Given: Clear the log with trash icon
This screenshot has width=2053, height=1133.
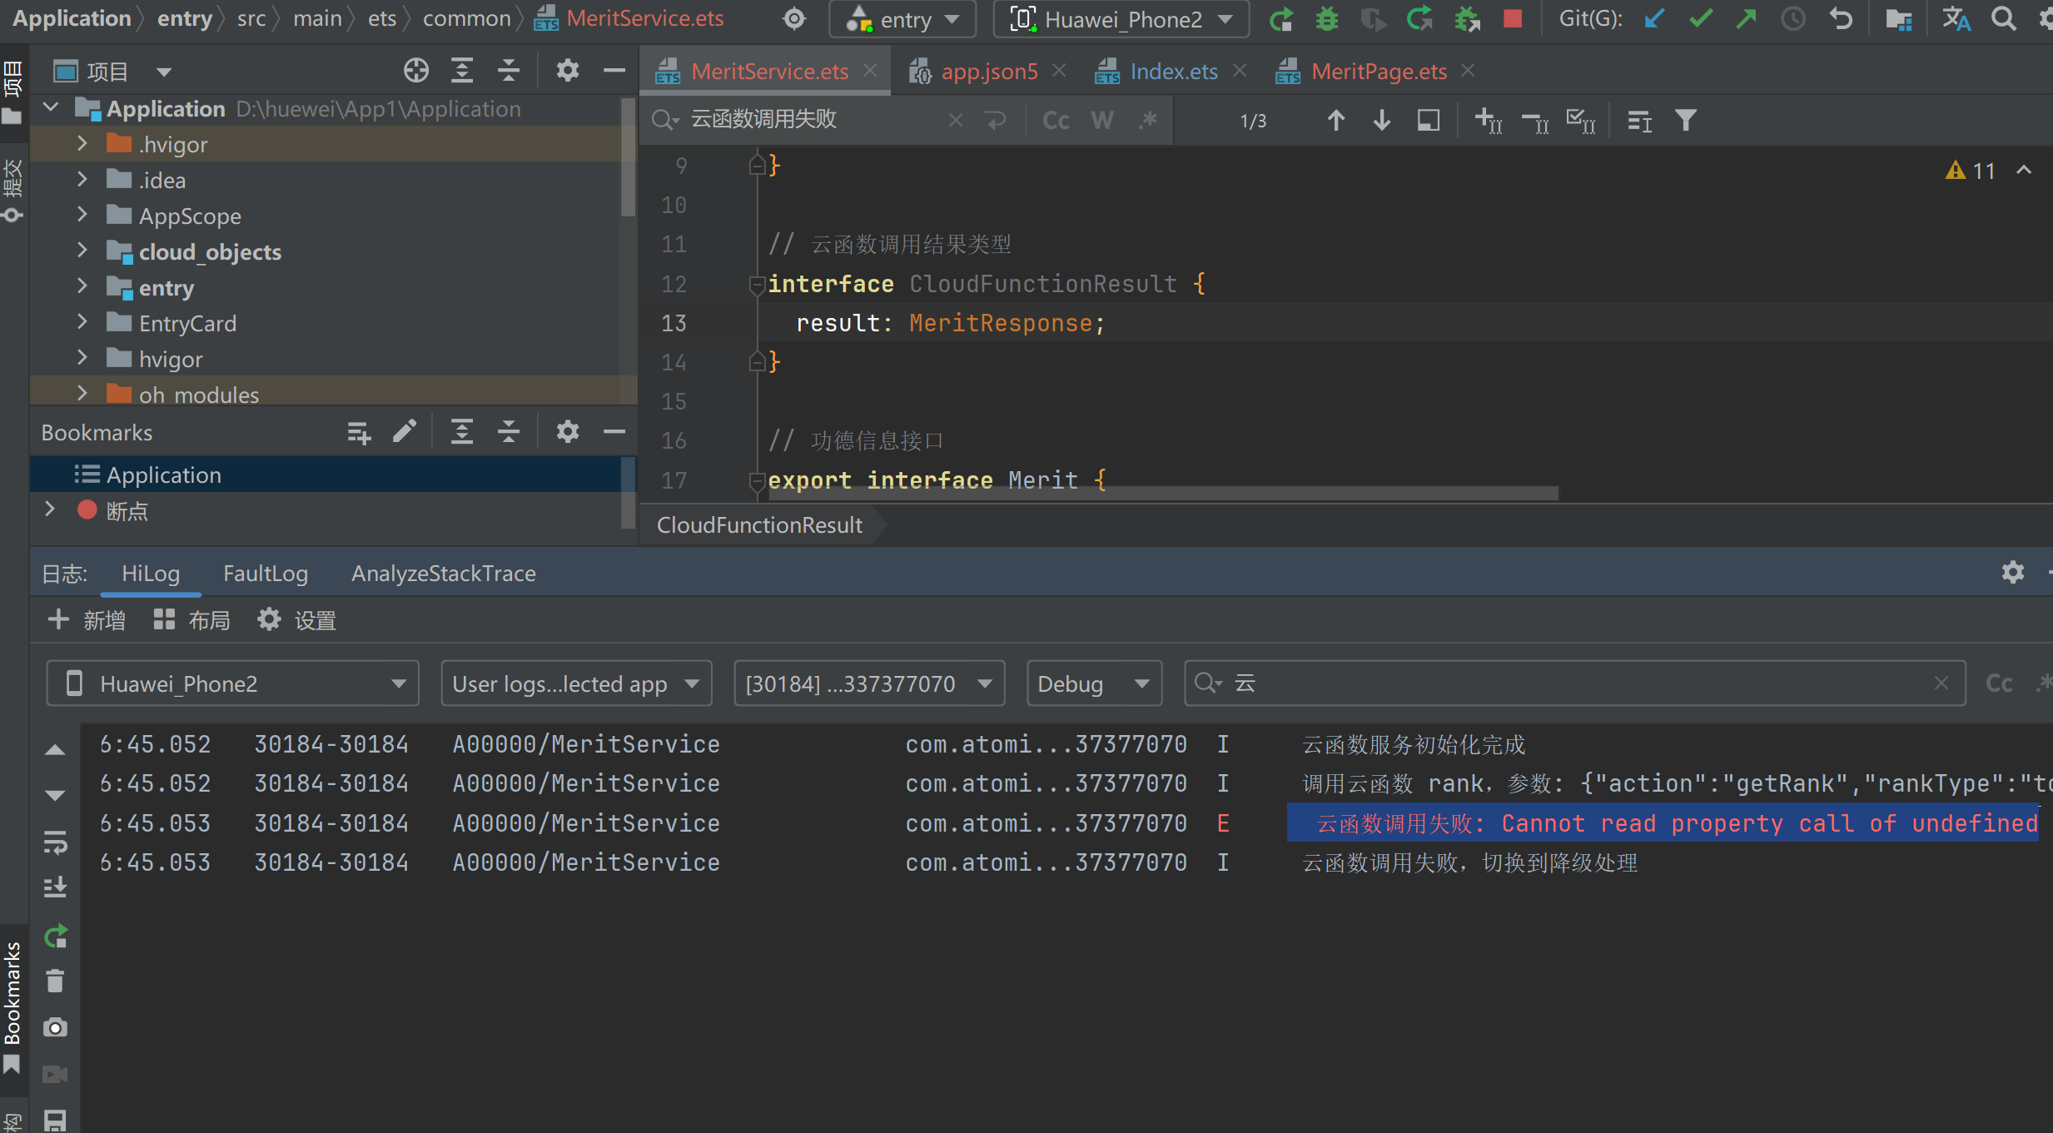Looking at the screenshot, I should point(55,981).
